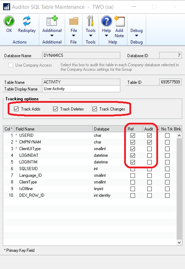Click the No Trk Blnk column header

point(171,129)
